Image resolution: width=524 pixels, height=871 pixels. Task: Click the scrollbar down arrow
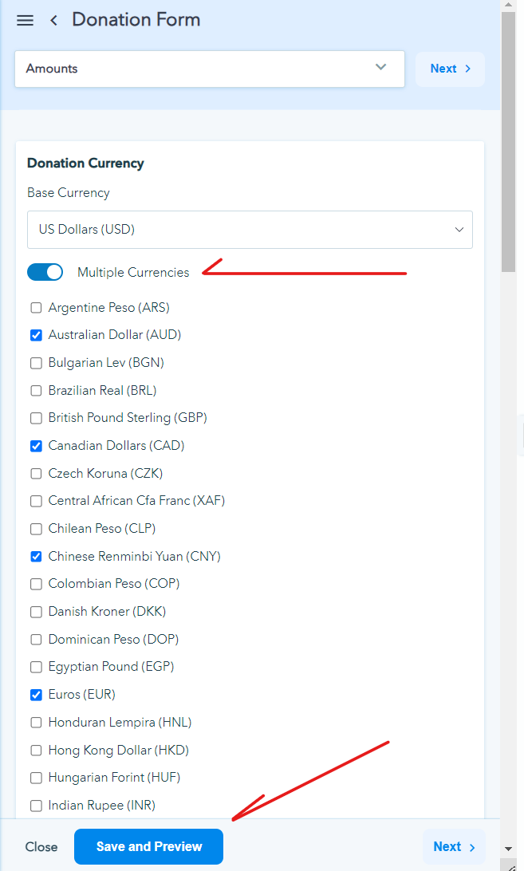(x=508, y=848)
